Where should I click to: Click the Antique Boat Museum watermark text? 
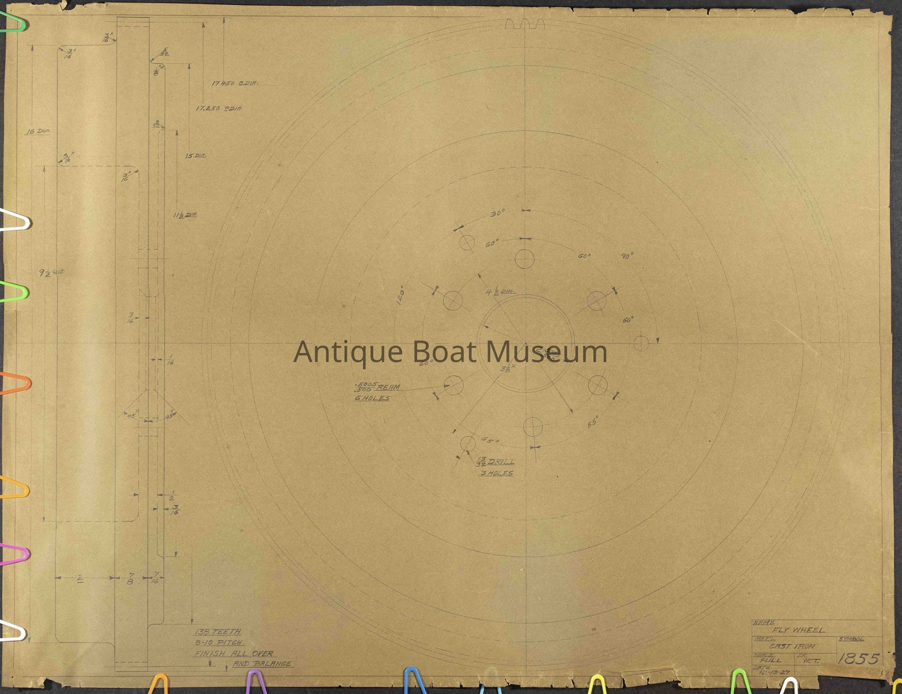pyautogui.click(x=450, y=352)
